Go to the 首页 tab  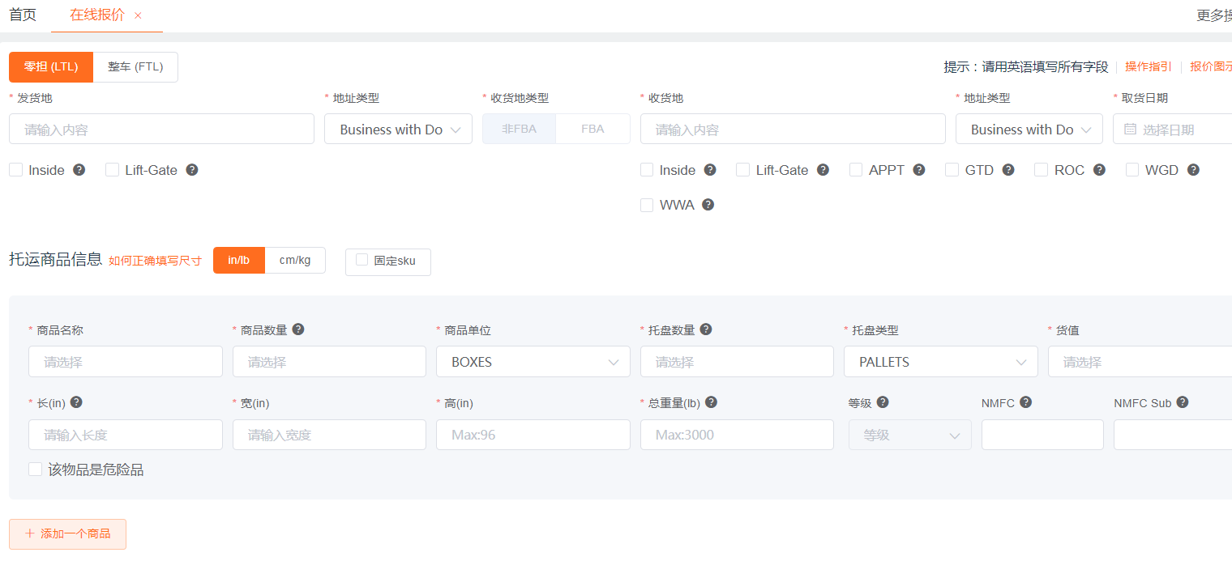click(22, 14)
